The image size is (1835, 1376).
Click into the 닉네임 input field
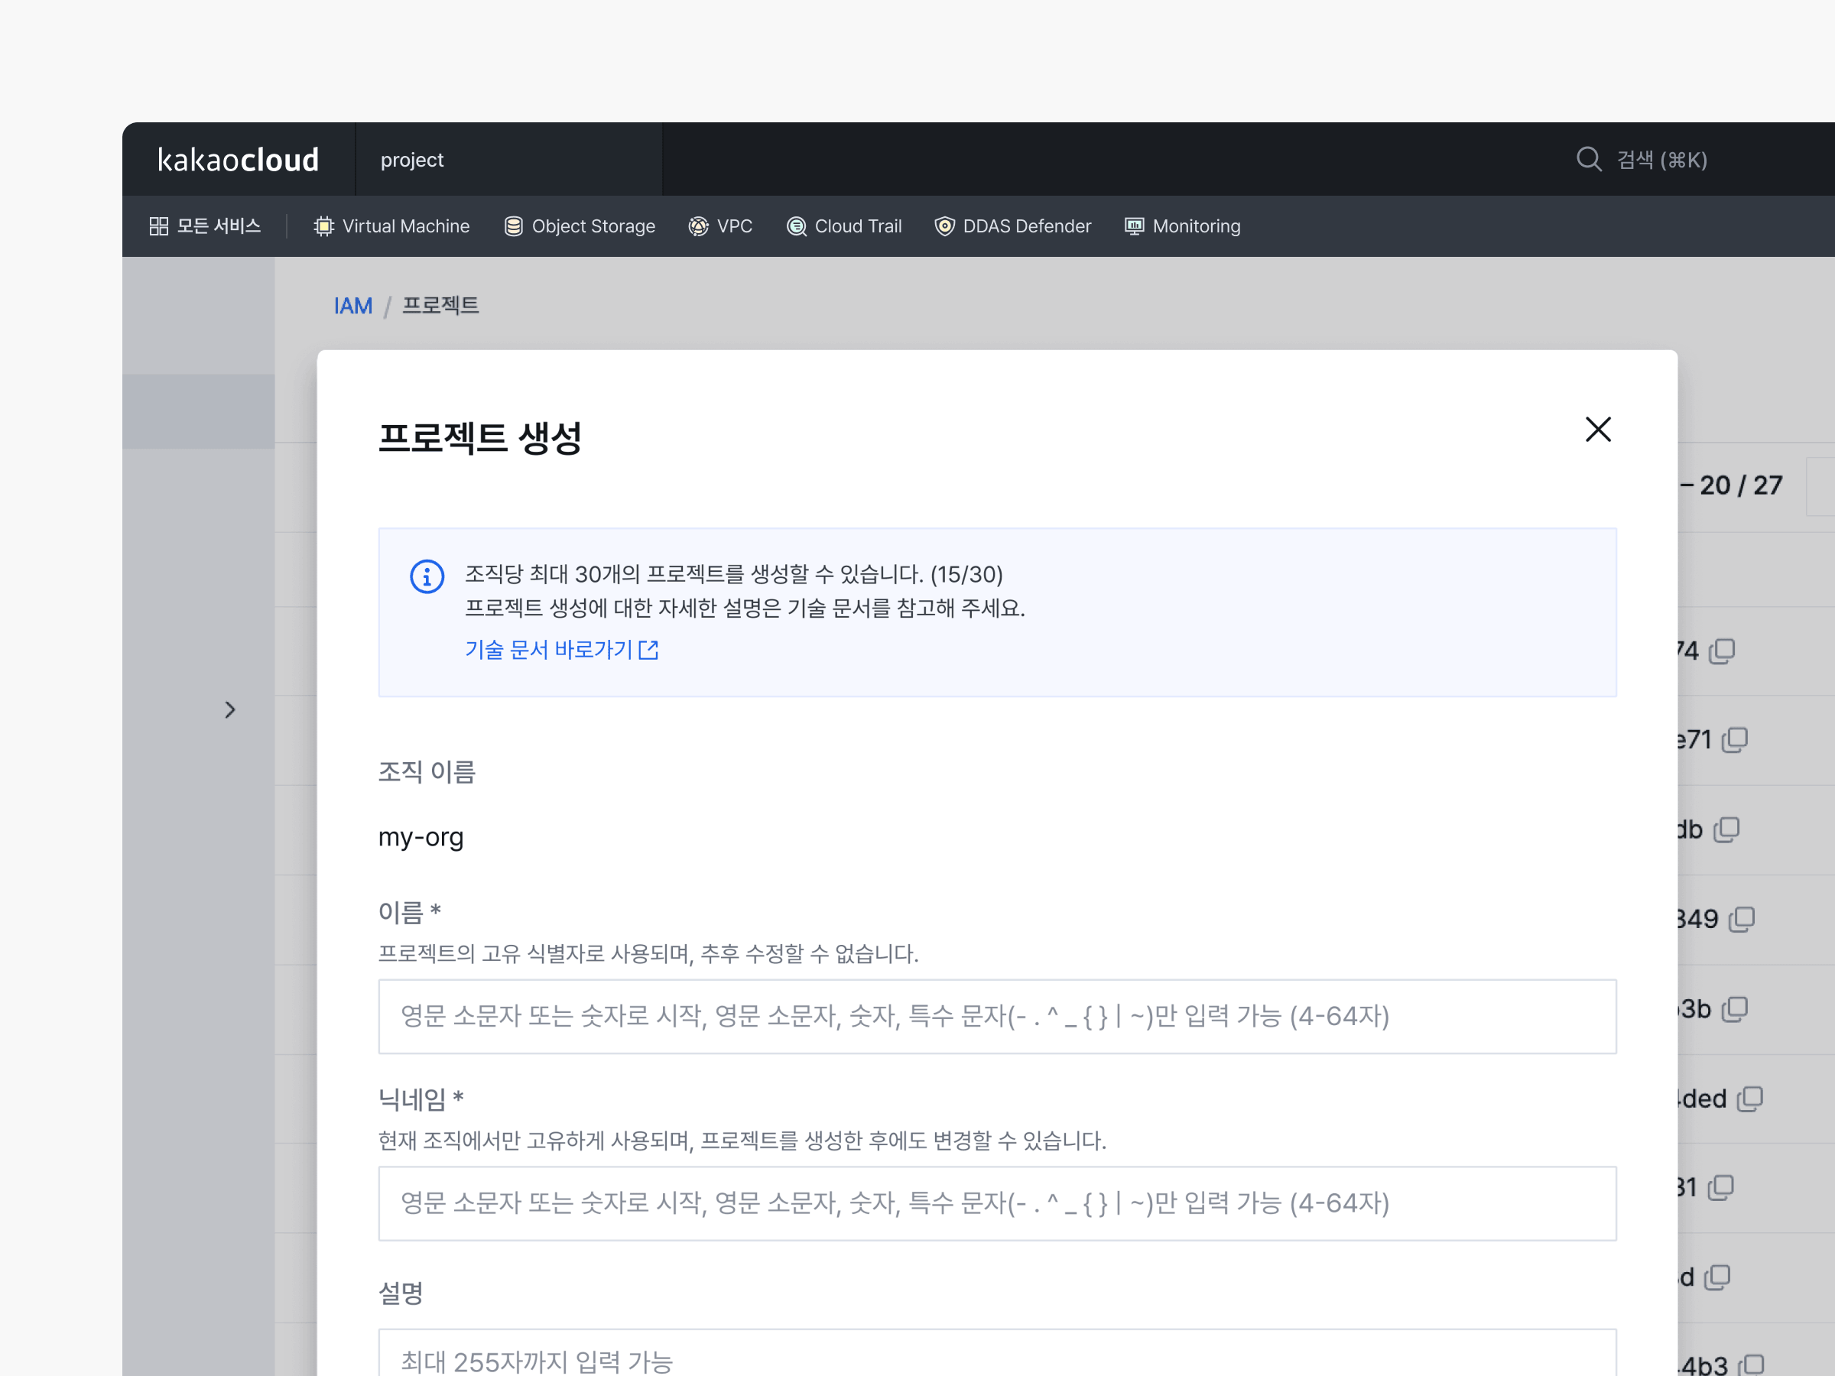pyautogui.click(x=997, y=1203)
